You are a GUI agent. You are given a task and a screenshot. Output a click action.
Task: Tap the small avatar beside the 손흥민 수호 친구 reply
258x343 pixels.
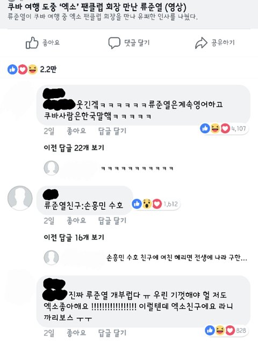[x=51, y=258]
